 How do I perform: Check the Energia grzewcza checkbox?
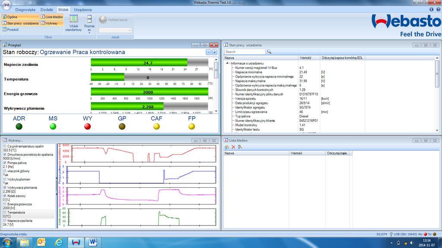click(x=5, y=204)
